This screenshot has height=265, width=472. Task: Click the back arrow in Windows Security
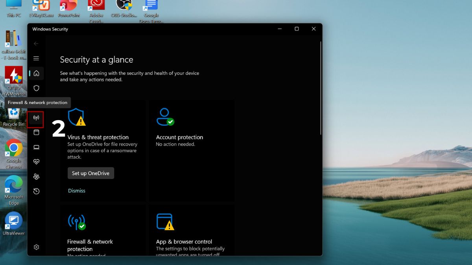click(x=36, y=44)
